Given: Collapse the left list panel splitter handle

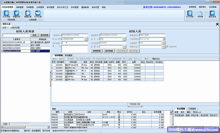Looking at the screenshot, I should [51, 78].
